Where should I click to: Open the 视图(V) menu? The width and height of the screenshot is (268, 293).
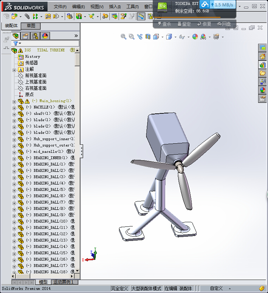[97, 7]
